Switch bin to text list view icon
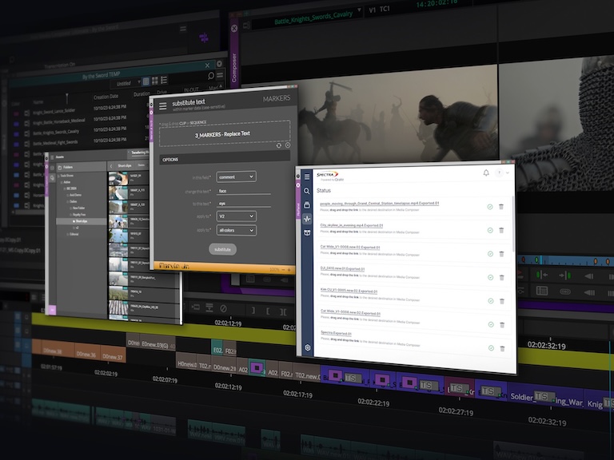Viewport: 614px width, 460px height. pos(146,81)
